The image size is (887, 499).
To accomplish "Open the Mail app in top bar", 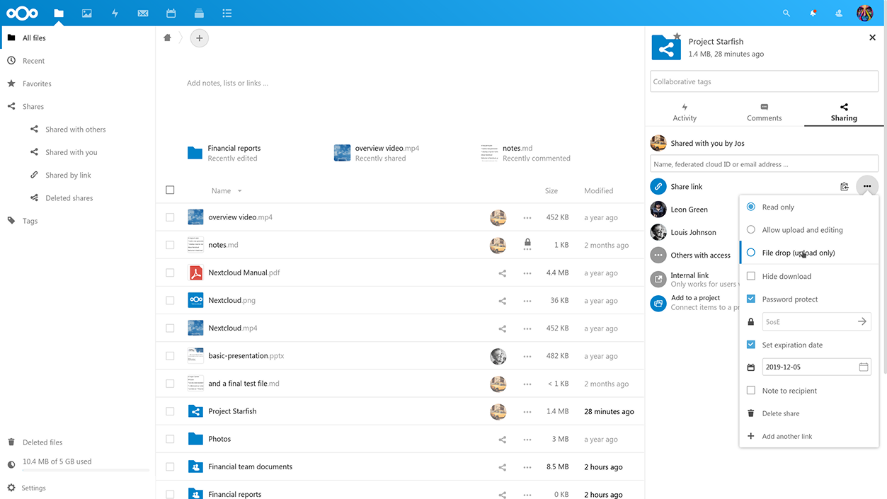I will pyautogui.click(x=143, y=13).
